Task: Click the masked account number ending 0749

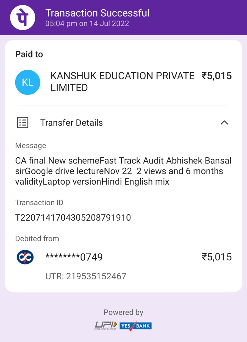Action: 74,257
